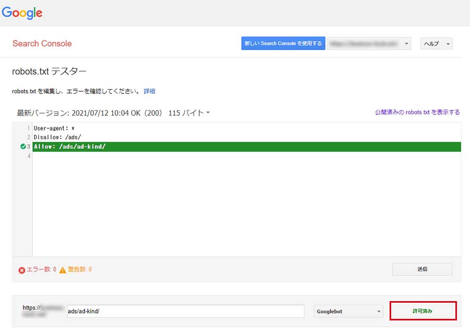Click the Disallow: /ads/ line

click(x=57, y=137)
